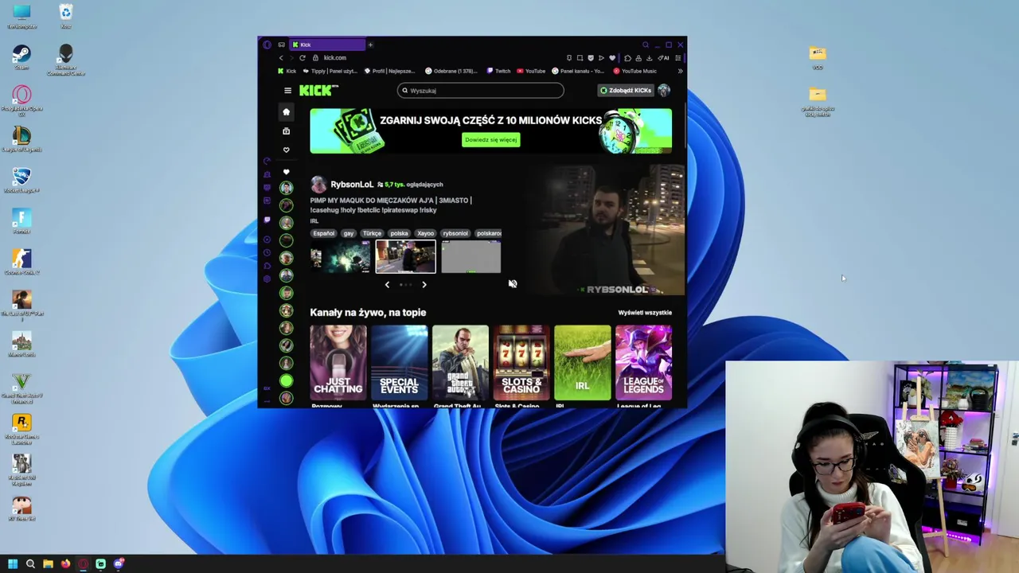The height and width of the screenshot is (573, 1019).
Task: Open the Tipply panel bookmark
Action: 330,71
